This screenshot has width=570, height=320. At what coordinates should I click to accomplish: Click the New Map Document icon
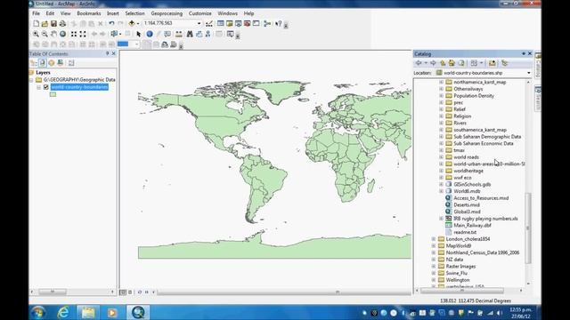point(36,24)
